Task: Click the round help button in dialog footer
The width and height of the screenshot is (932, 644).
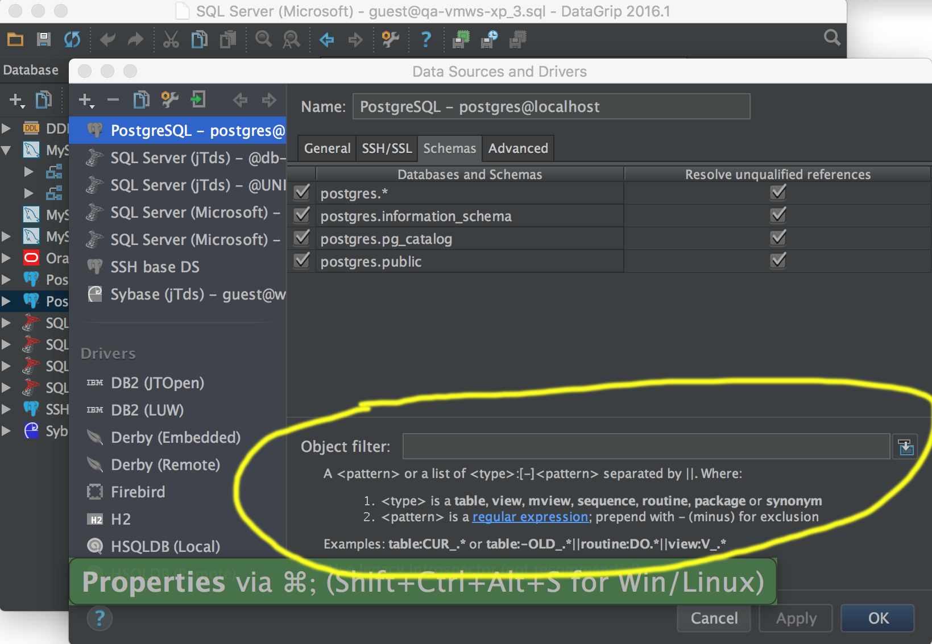Action: click(x=100, y=618)
